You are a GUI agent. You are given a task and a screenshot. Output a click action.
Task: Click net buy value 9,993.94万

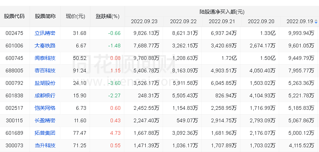click(x=301, y=33)
